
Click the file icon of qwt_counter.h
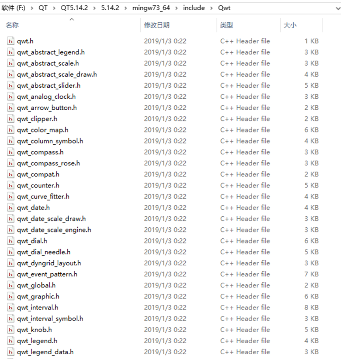[x=10, y=185]
